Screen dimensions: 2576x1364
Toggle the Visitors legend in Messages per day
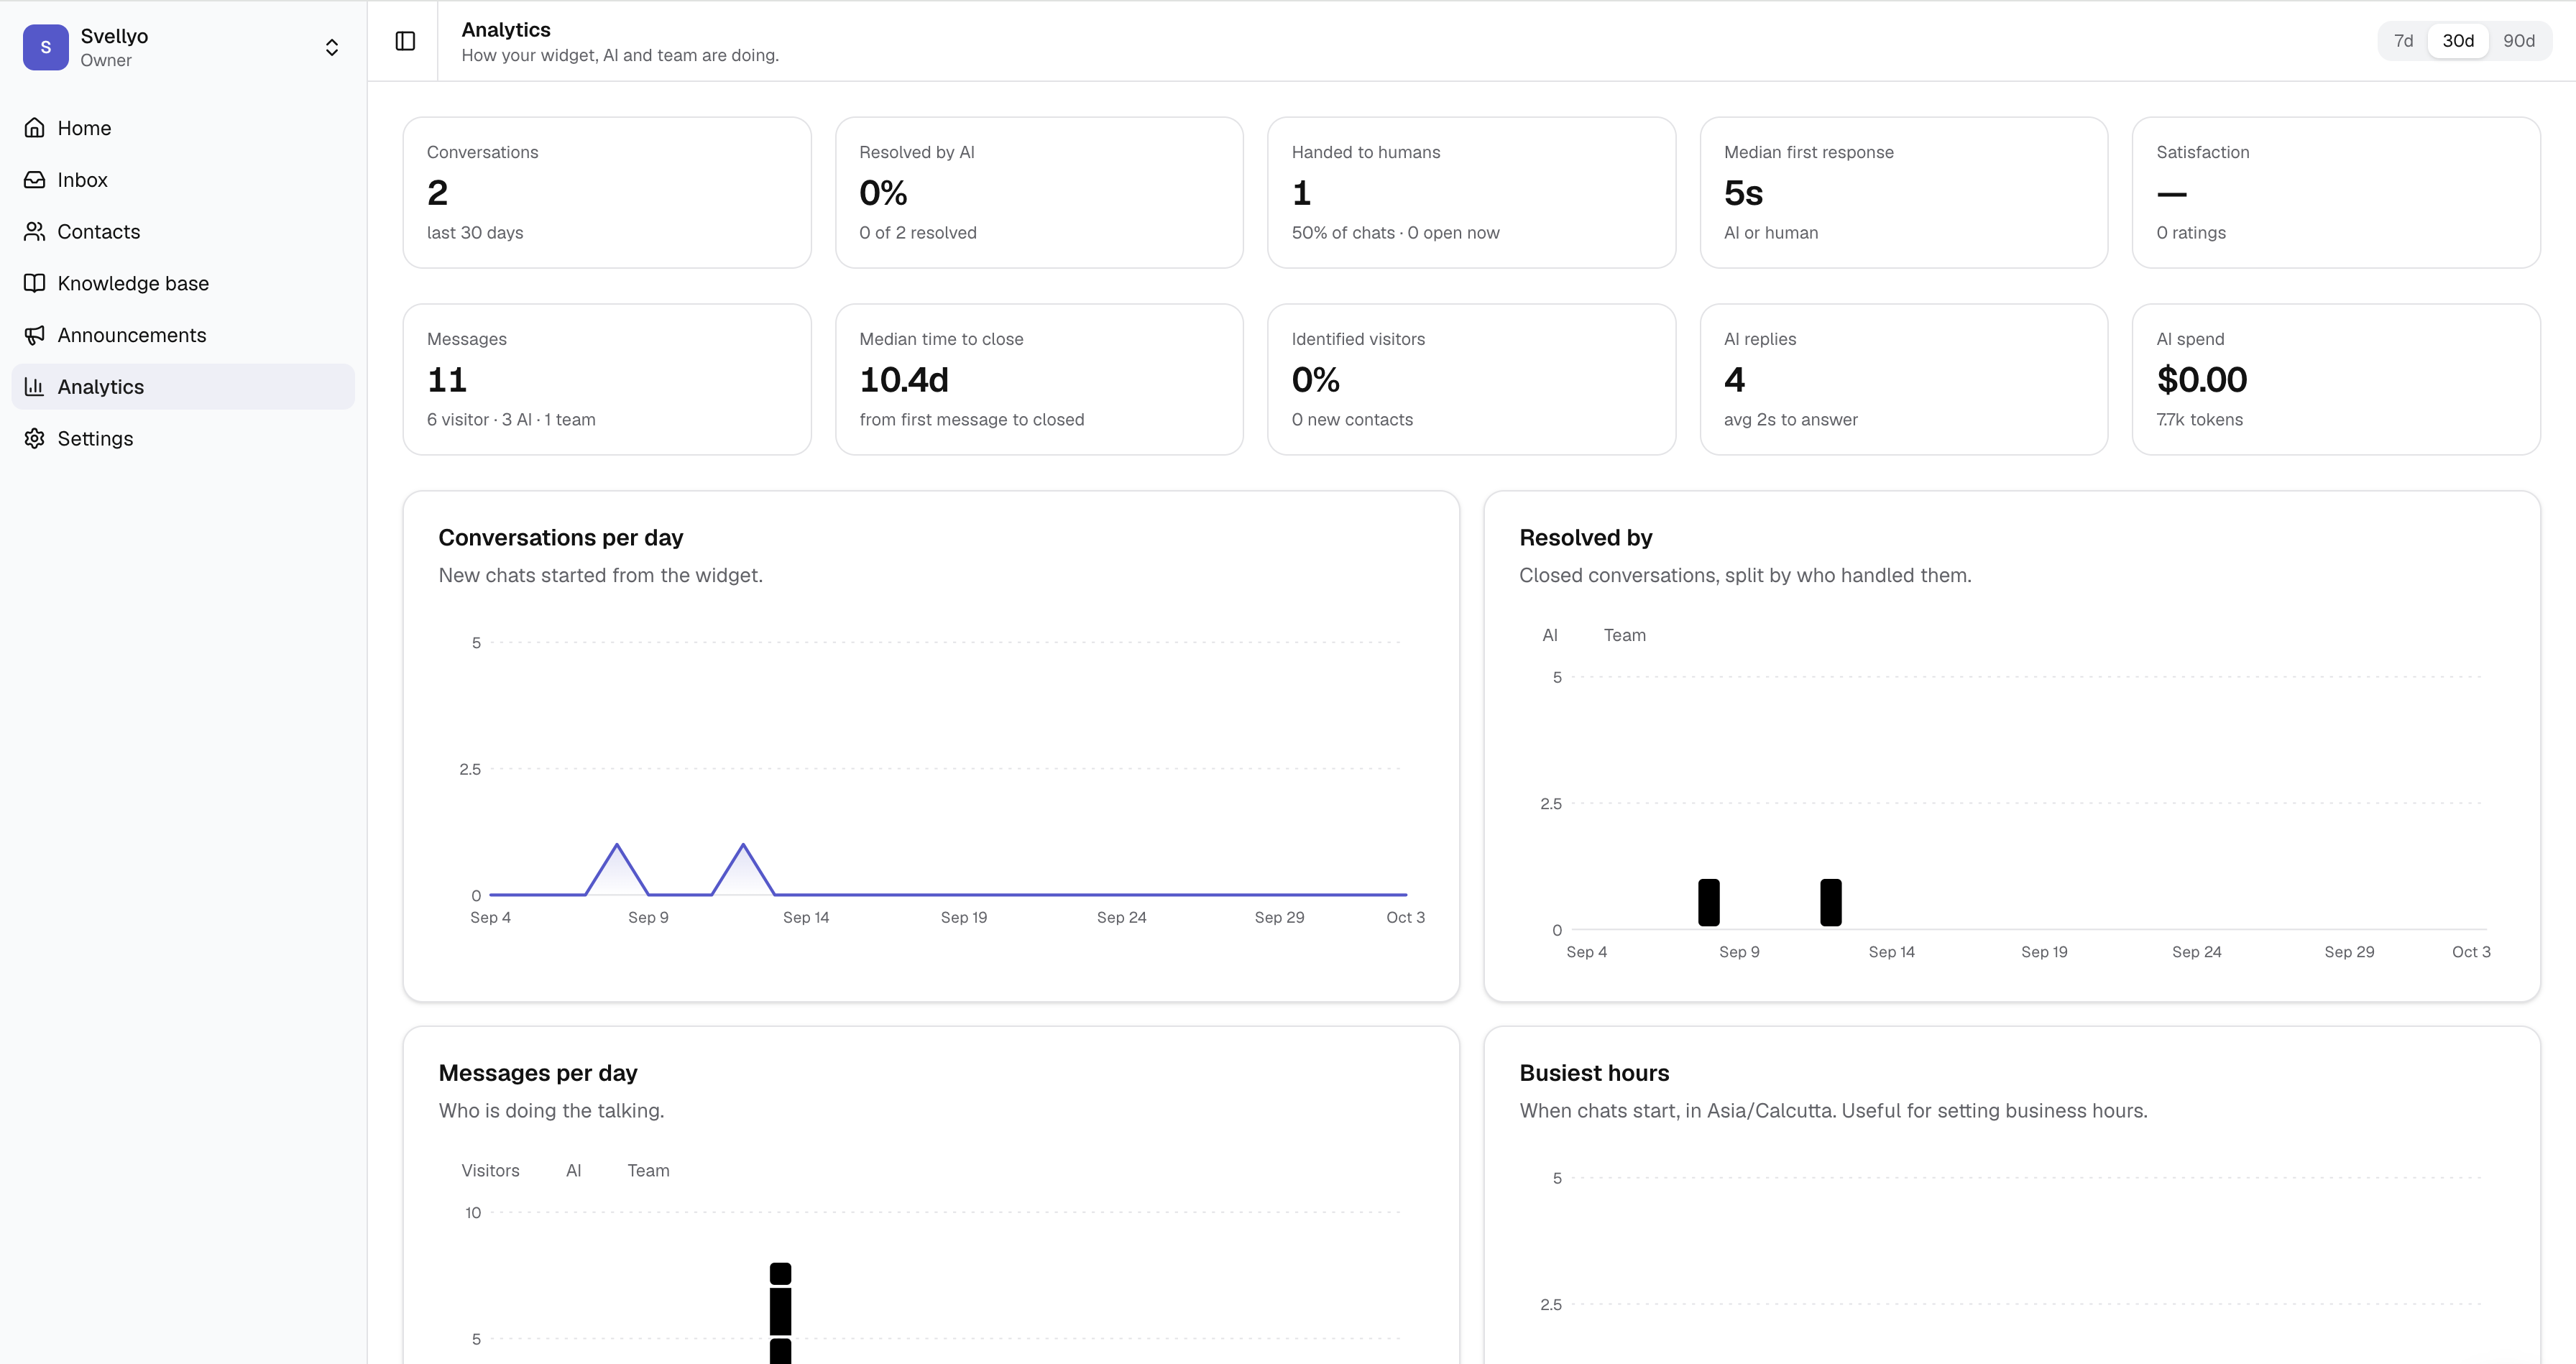[490, 1170]
